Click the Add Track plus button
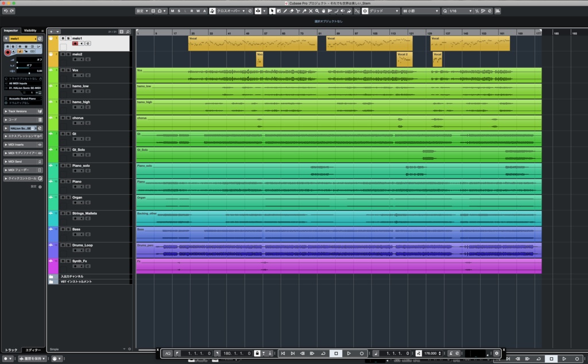The image size is (588, 364). point(51,32)
